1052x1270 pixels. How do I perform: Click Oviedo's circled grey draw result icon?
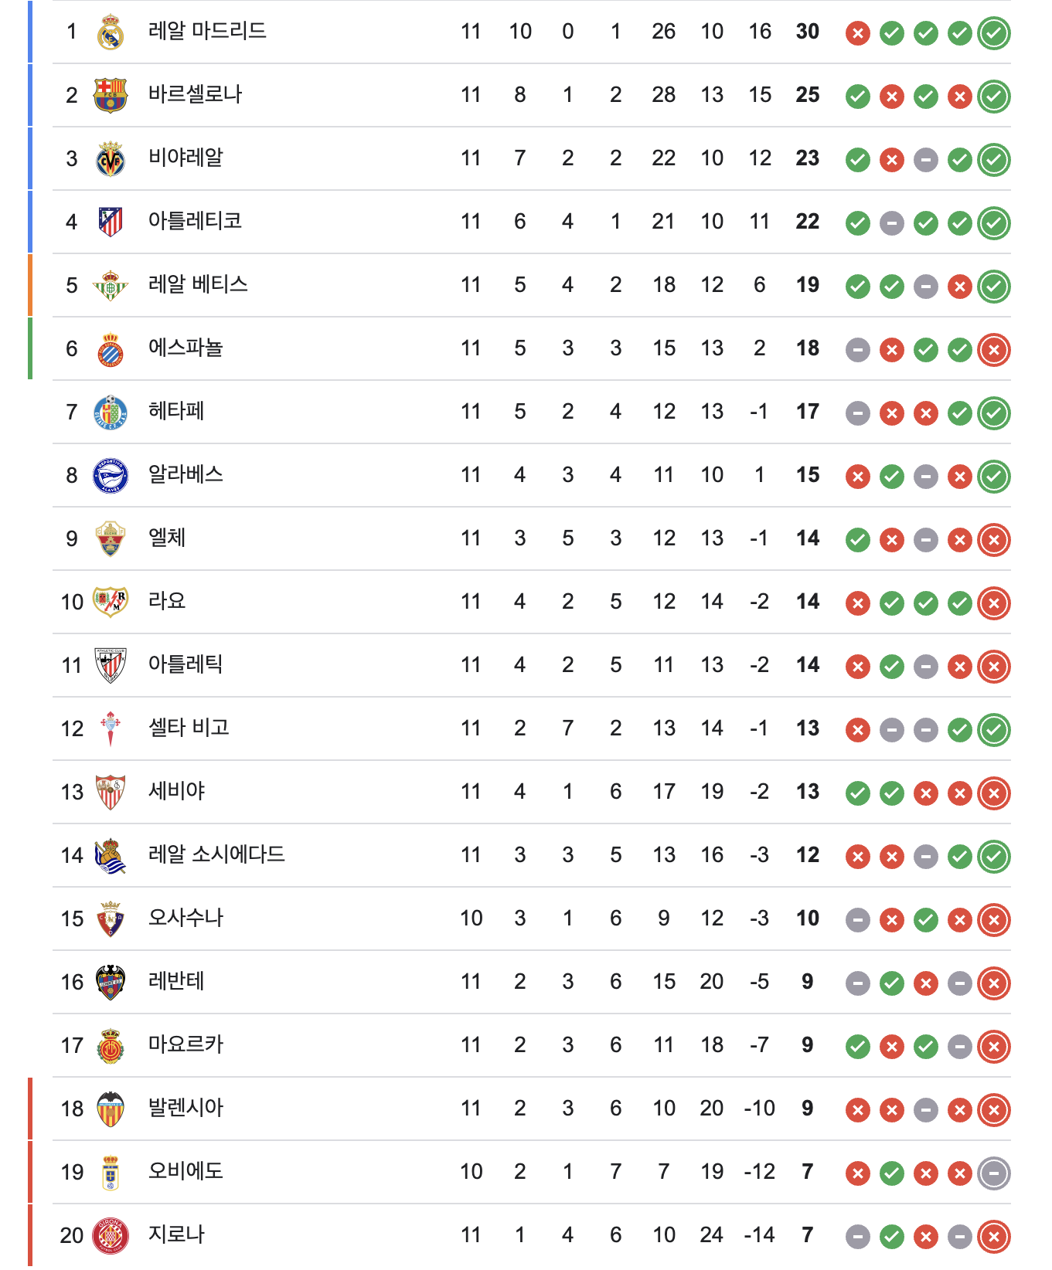993,1173
